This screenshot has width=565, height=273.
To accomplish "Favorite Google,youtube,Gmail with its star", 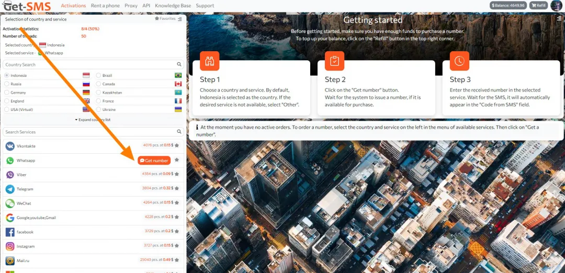I will point(177,217).
